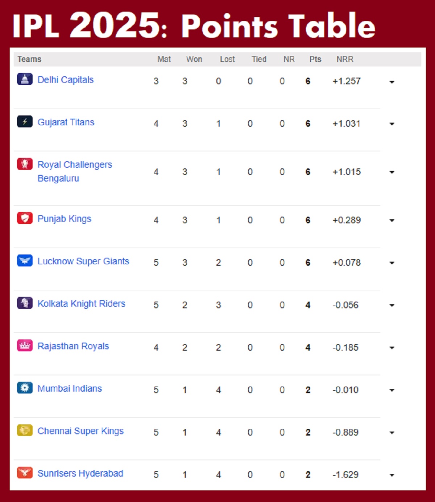Click the Sunrisers Hyderabad logo icon
Screen dimensions: 435x502
click(25, 473)
